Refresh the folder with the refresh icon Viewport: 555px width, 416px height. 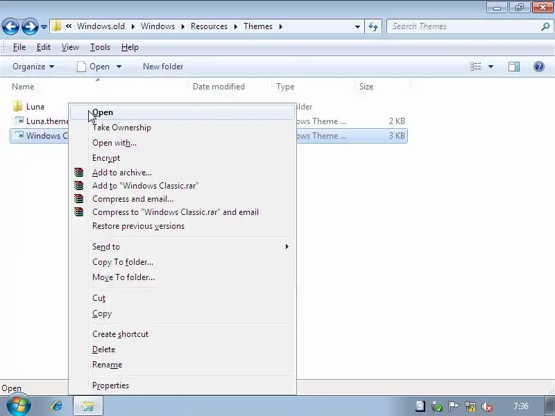(x=373, y=26)
